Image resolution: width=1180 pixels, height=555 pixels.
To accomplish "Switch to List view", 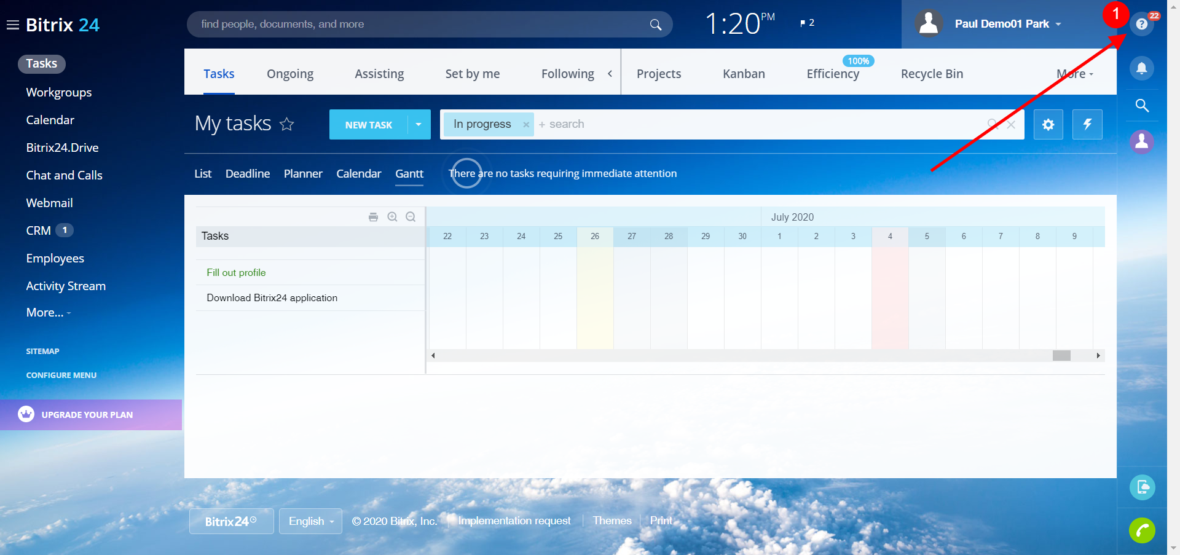I will pyautogui.click(x=203, y=173).
